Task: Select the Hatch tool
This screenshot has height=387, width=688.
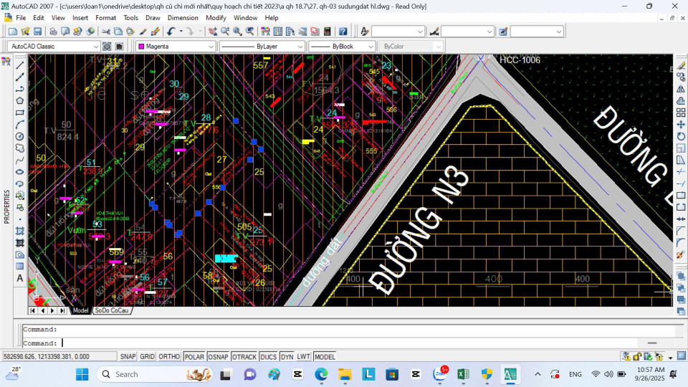Action: (x=20, y=231)
